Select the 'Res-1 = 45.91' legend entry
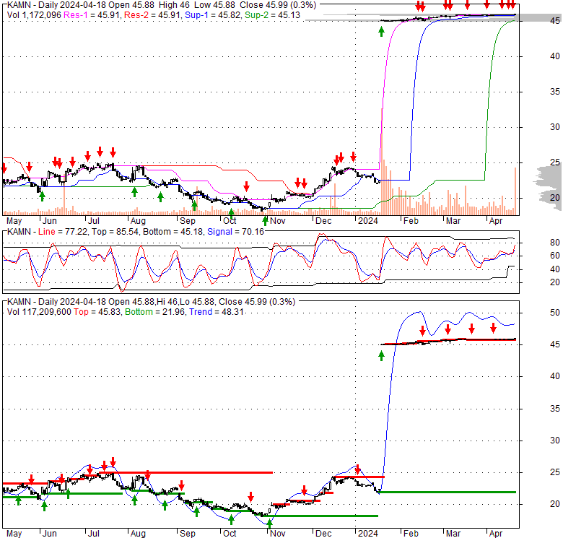Image resolution: width=563 pixels, height=538 pixels. 92,15
